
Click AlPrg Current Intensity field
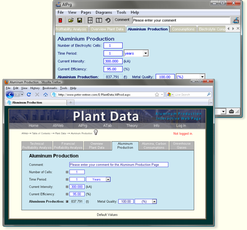tap(113, 61)
